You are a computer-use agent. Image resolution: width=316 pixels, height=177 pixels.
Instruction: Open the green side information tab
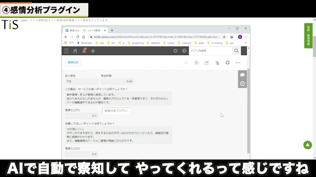point(308,36)
